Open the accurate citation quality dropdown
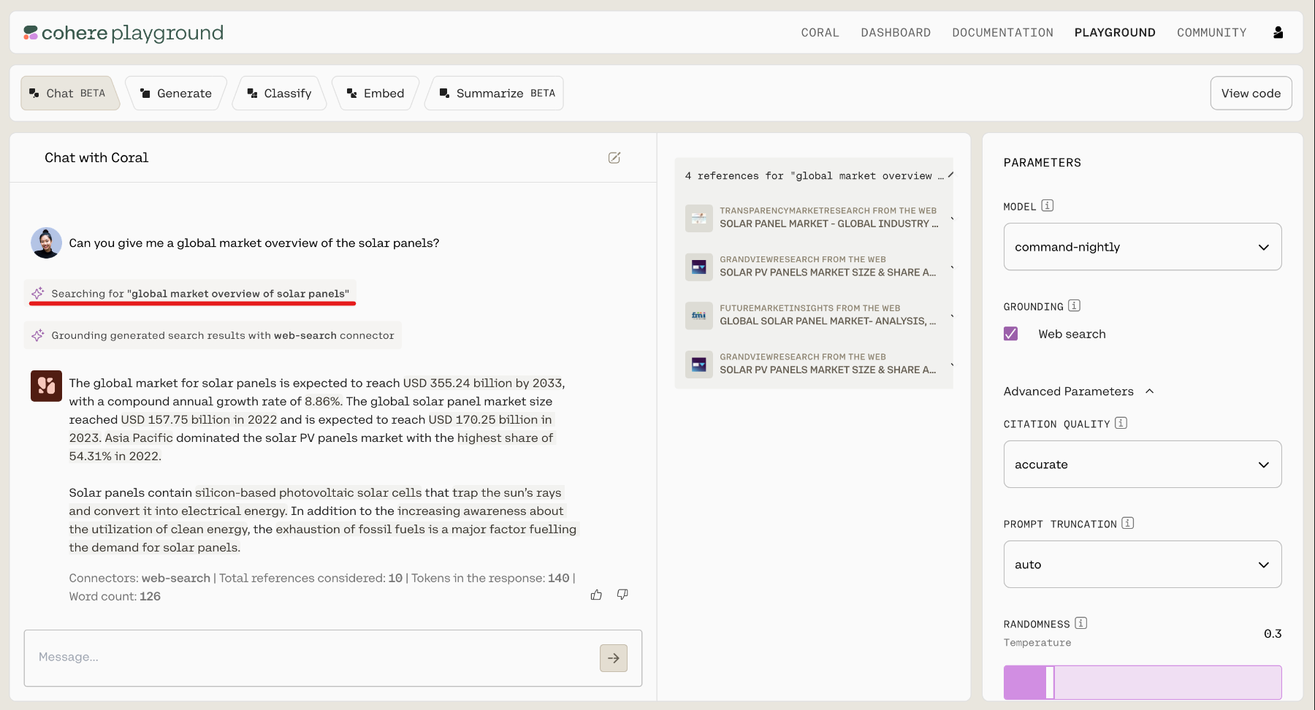 tap(1143, 465)
